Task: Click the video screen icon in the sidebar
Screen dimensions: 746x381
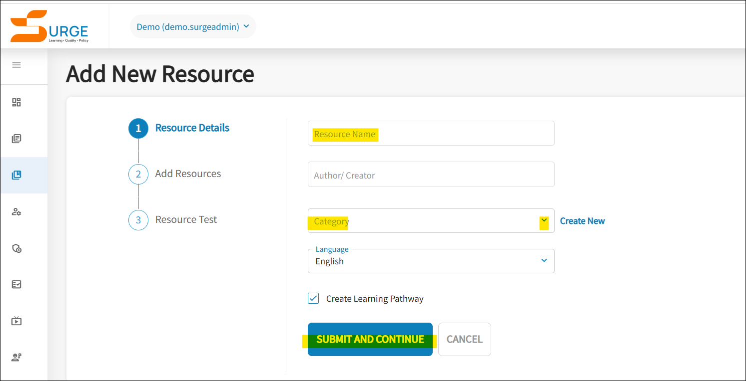Action: (16, 321)
